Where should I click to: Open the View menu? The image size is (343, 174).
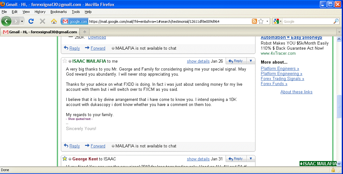tap(26, 12)
